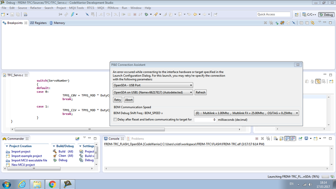
Task: Switch to the Problems tab
Action: pyautogui.click(x=136, y=139)
